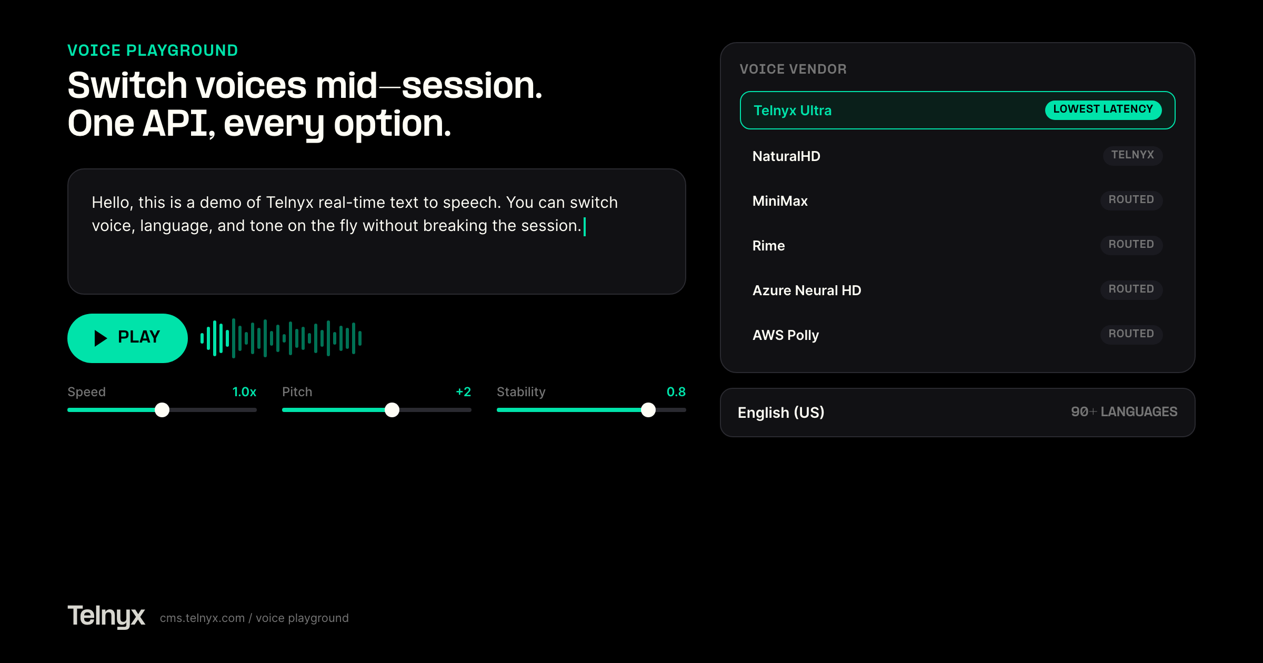Image resolution: width=1263 pixels, height=663 pixels.
Task: Click the PLAY button
Action: (127, 338)
